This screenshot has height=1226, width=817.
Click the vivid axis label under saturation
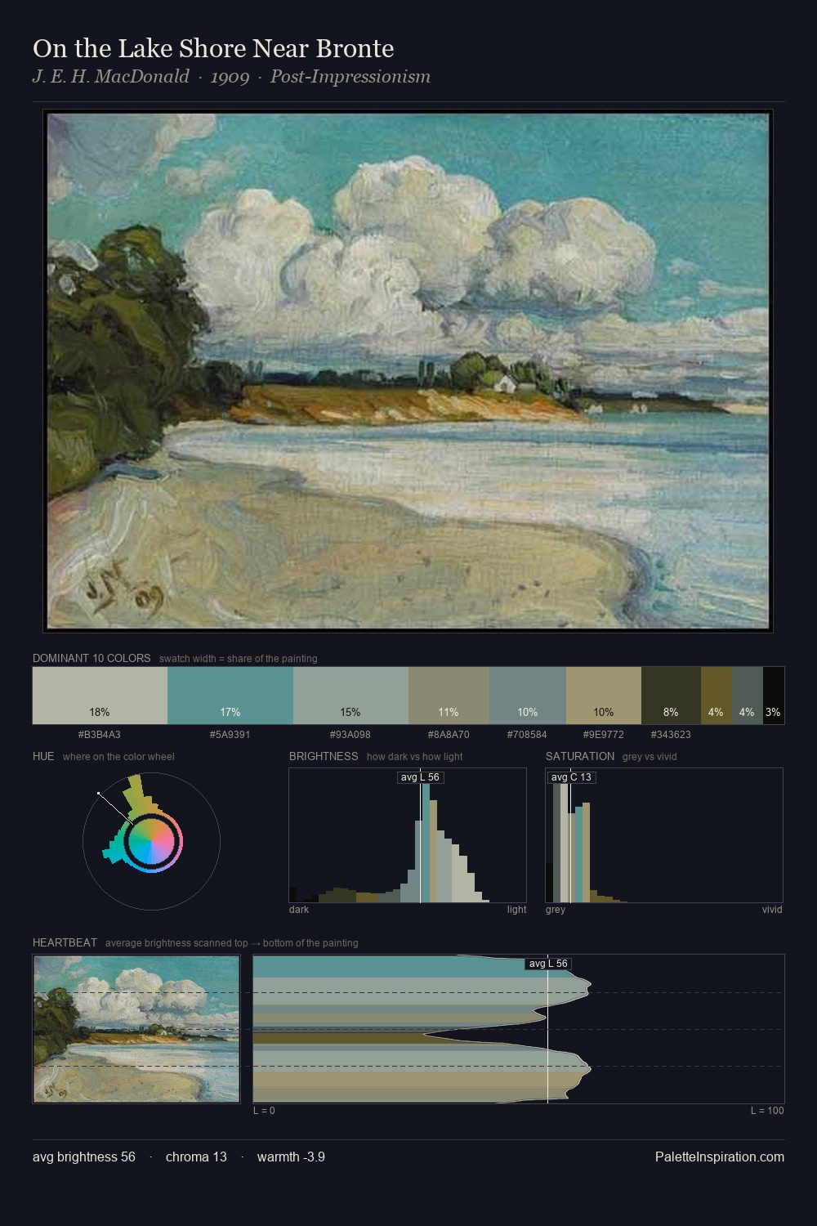pos(772,910)
